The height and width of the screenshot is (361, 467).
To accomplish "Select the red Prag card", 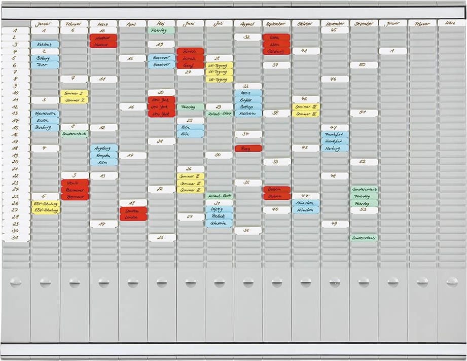I will (248, 149).
